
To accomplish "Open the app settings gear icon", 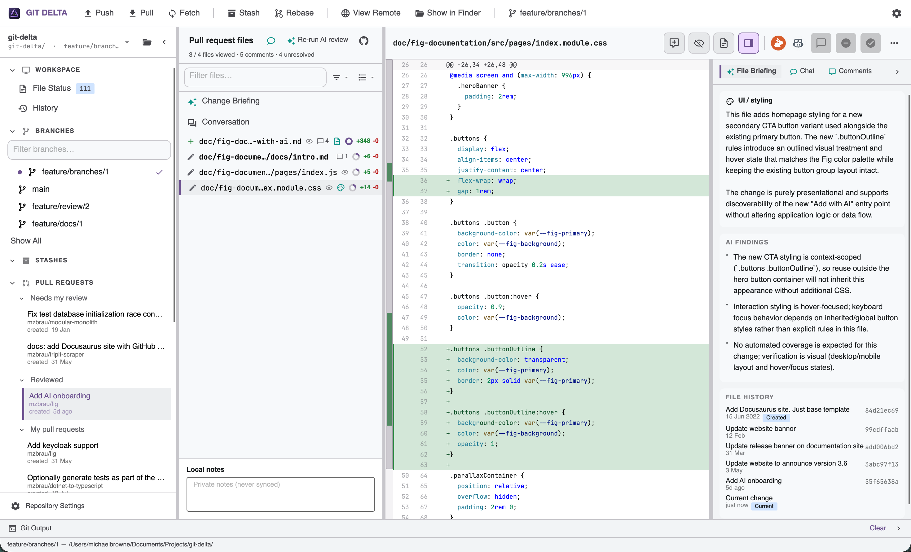I will (x=896, y=13).
